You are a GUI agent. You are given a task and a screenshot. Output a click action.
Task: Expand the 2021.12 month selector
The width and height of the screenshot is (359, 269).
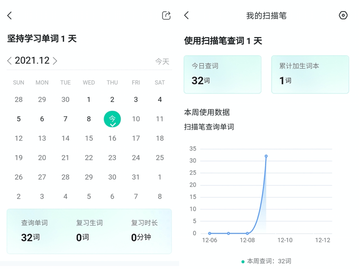tap(32, 61)
